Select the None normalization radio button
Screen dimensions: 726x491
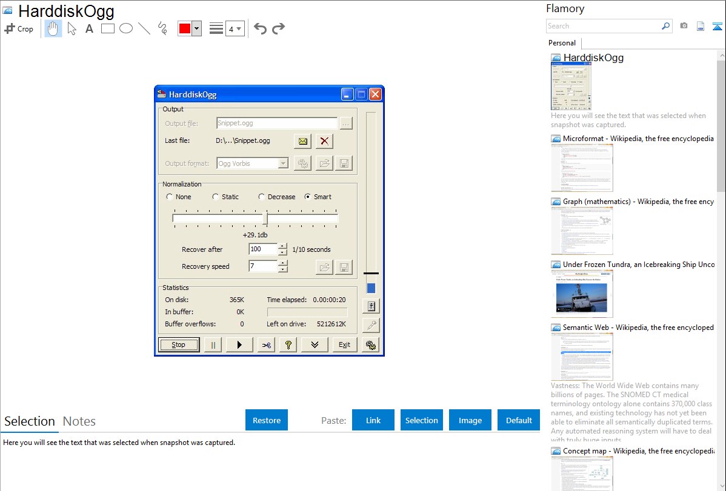(x=170, y=197)
